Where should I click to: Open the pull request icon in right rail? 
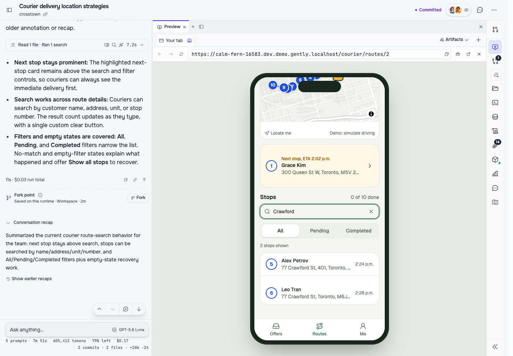495,30
